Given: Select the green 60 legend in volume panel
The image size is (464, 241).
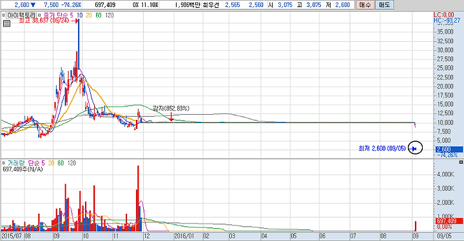Looking at the screenshot, I should click(x=61, y=163).
